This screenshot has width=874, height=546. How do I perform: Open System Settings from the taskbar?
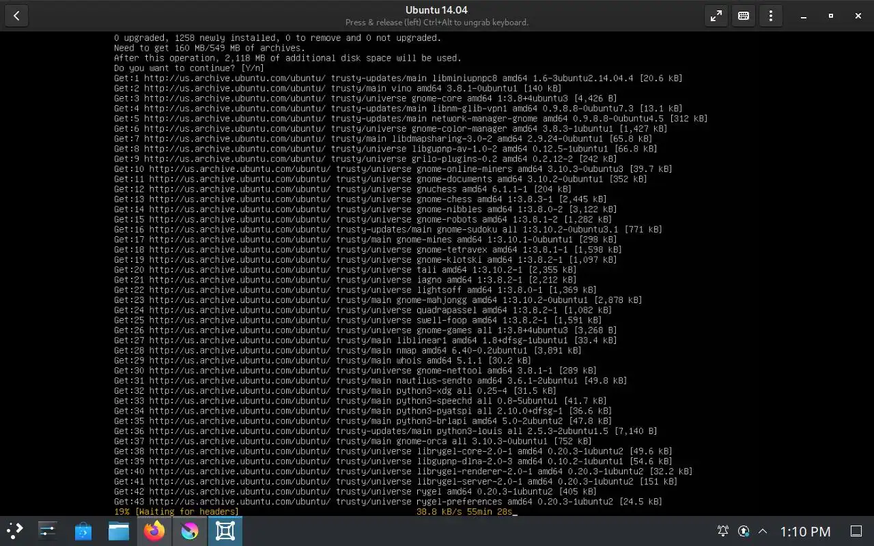pos(48,530)
